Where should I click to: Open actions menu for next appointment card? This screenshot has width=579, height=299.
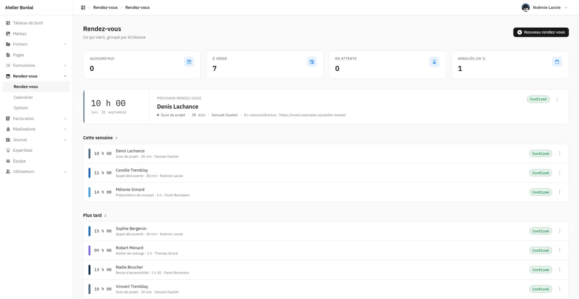click(557, 99)
